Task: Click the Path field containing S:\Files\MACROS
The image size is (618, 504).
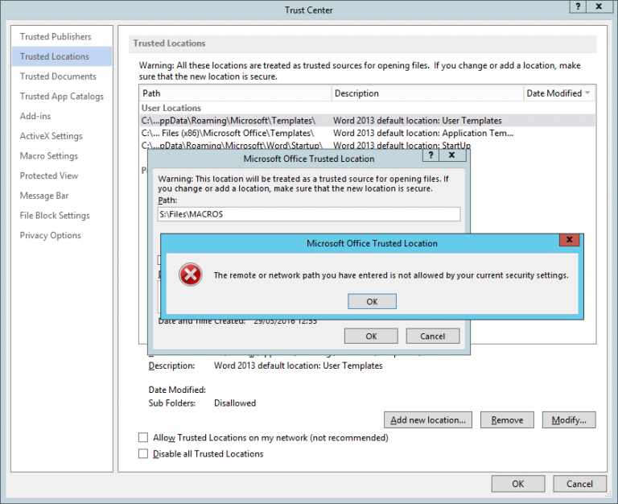Action: point(309,214)
